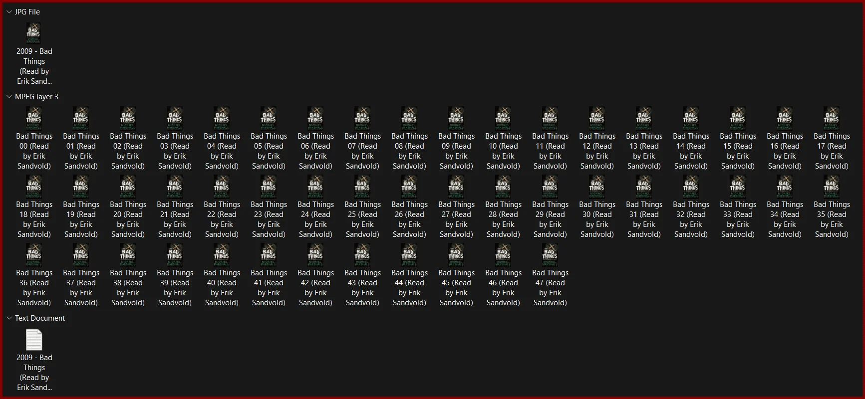Select the JPG cover image file icon

(x=34, y=33)
